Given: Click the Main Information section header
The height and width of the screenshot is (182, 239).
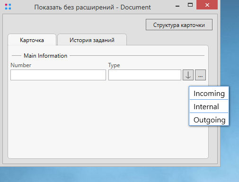Looking at the screenshot, I should click(45, 56).
